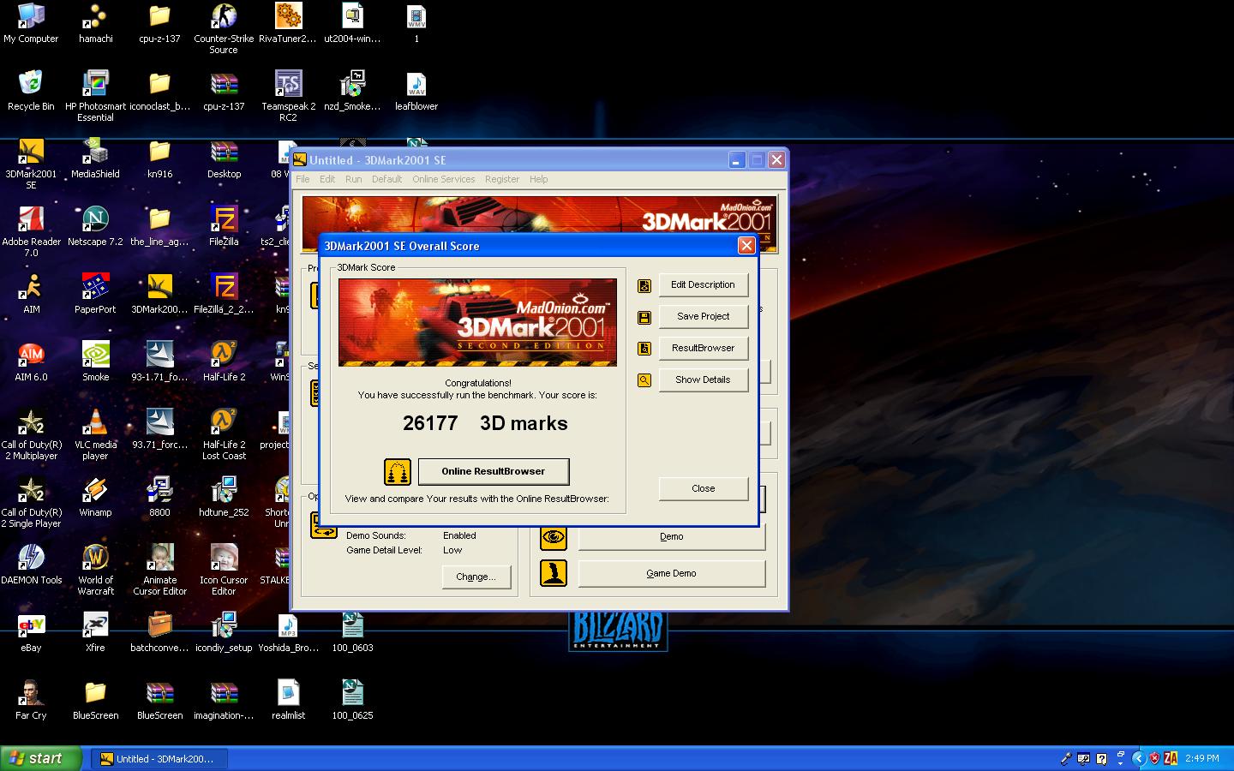Close score dialog with title bar X
The image size is (1234, 771).
point(746,246)
